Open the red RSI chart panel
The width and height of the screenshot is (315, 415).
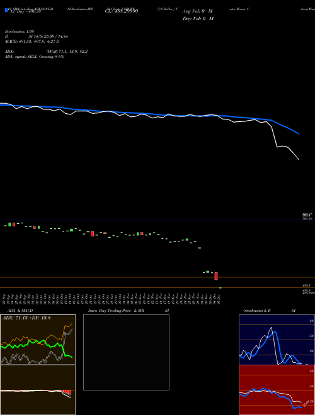coord(277,390)
